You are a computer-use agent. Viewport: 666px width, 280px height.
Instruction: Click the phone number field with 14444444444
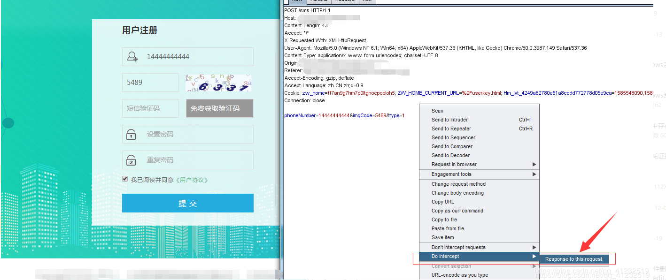point(188,57)
